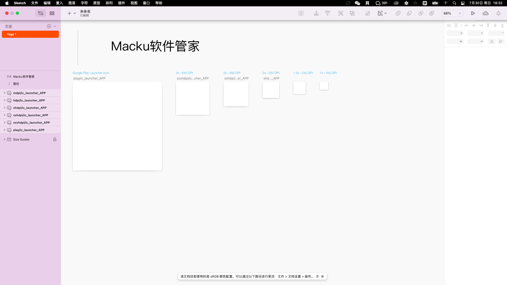Click the distribute vertically icon
Viewport: 507px width, 285px height.
[456, 26]
